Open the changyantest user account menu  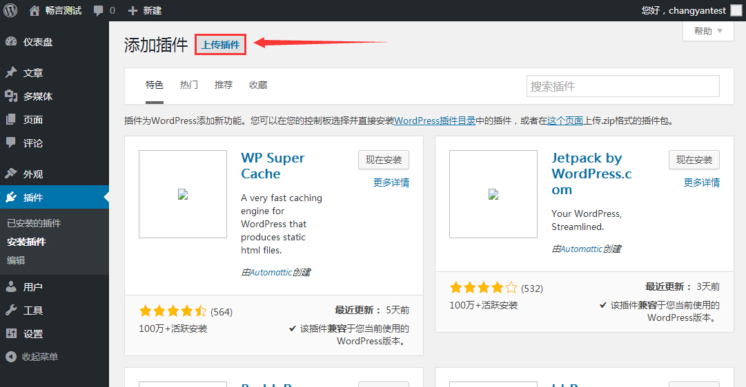pos(682,10)
